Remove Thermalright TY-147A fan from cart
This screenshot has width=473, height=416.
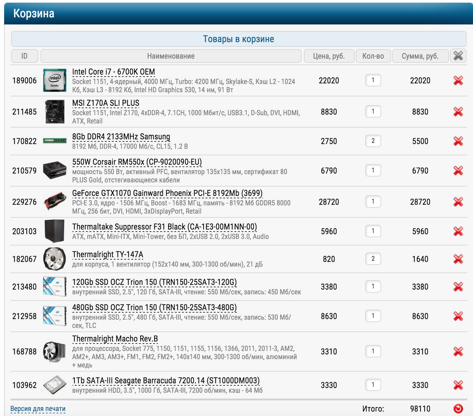click(x=458, y=259)
